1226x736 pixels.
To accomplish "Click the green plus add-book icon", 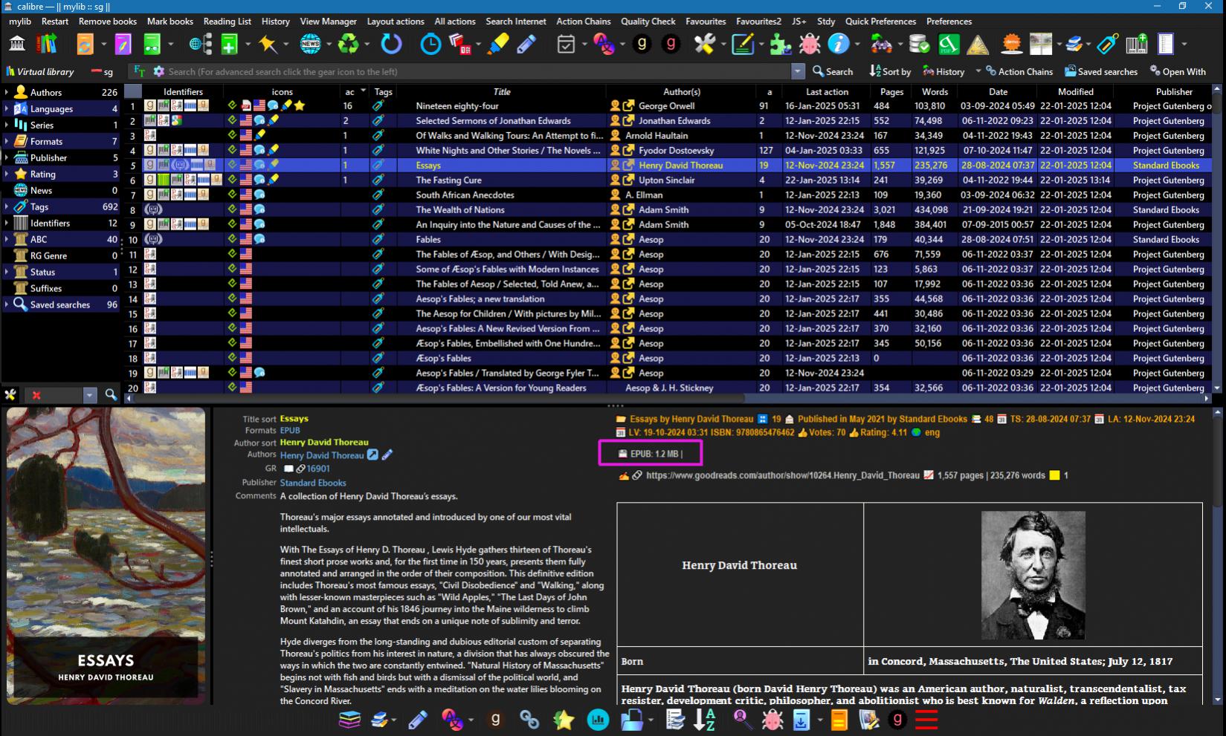I will 229,45.
